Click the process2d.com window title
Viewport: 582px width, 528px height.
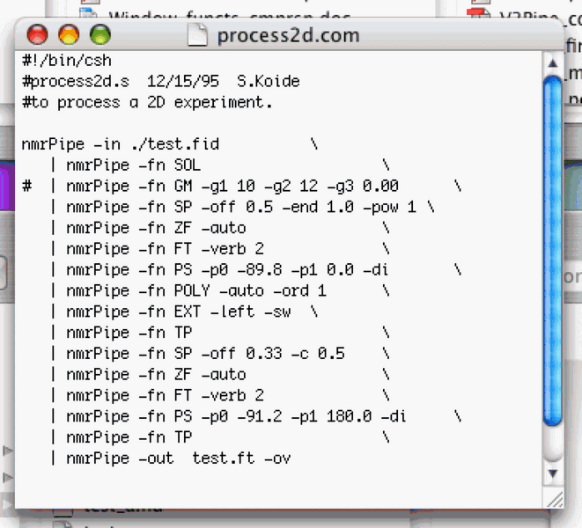click(289, 36)
